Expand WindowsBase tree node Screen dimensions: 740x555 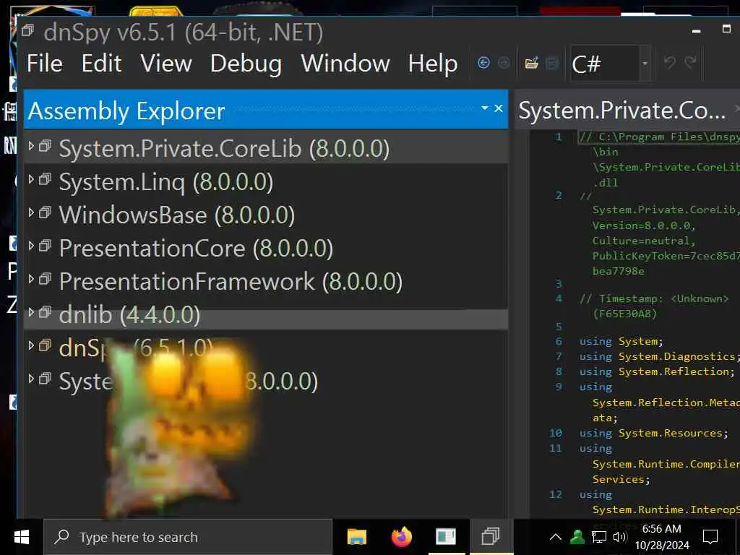tap(31, 212)
